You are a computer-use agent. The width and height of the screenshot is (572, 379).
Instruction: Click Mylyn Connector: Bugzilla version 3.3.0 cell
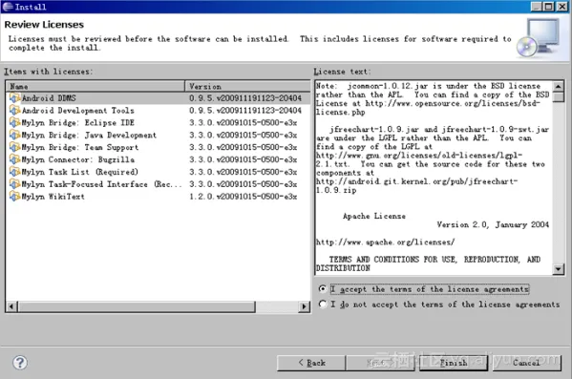pos(243,159)
